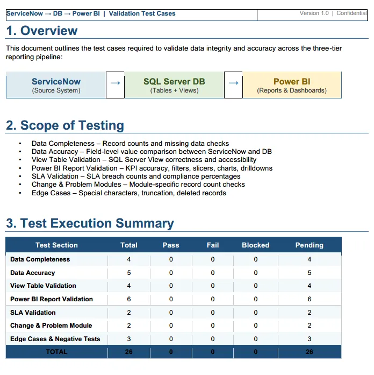This screenshot has width=374, height=375.
Task: Select the Power BI Reports & Dashboards box
Action: tap(292, 85)
